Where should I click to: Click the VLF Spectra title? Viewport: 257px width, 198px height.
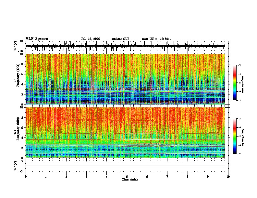(37, 39)
